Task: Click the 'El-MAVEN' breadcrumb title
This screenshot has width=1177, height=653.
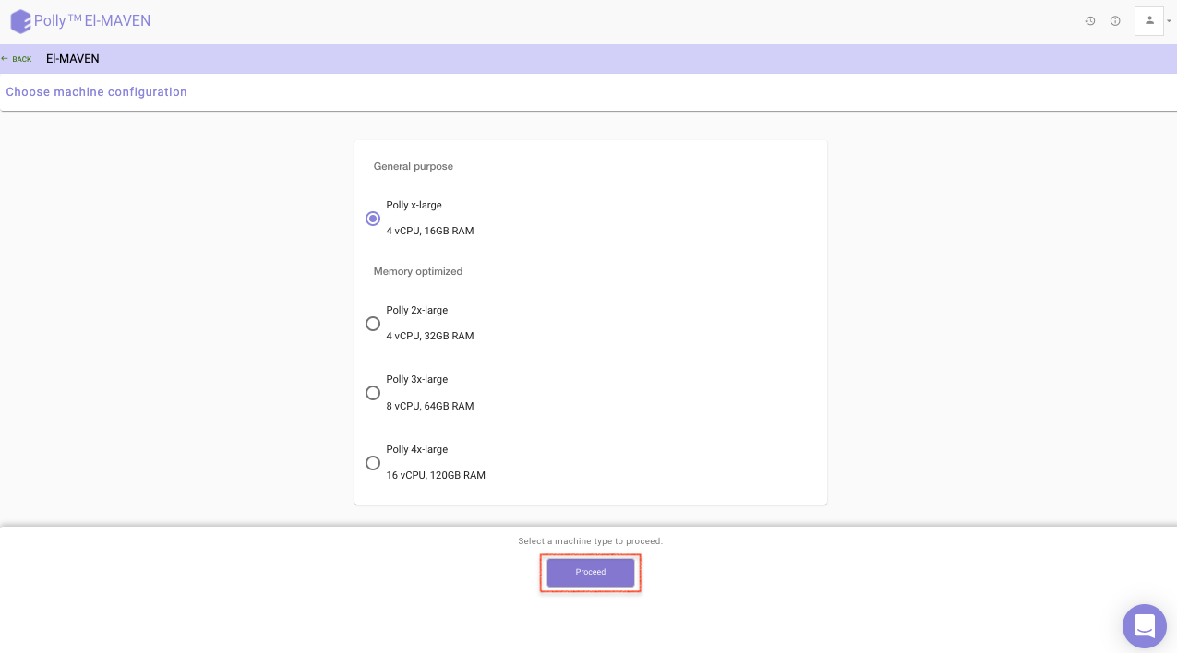Action: (73, 59)
